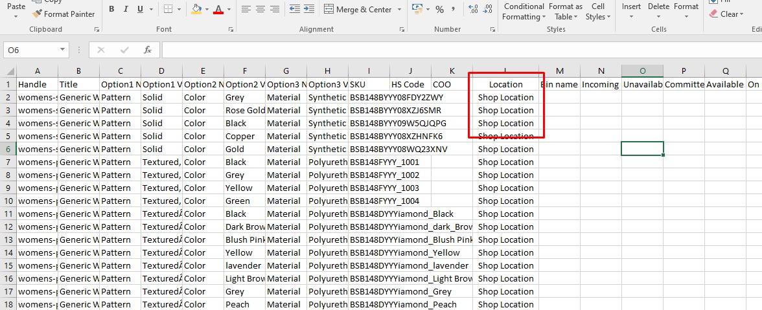Select the Location header cell

point(505,84)
